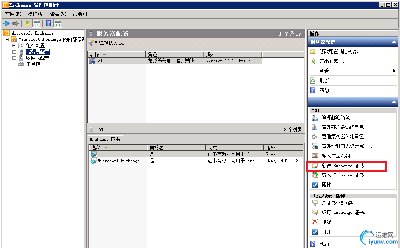The height and width of the screenshot is (248, 400).
Task: Click 属性 action under LXL
Action: pyautogui.click(x=326, y=185)
